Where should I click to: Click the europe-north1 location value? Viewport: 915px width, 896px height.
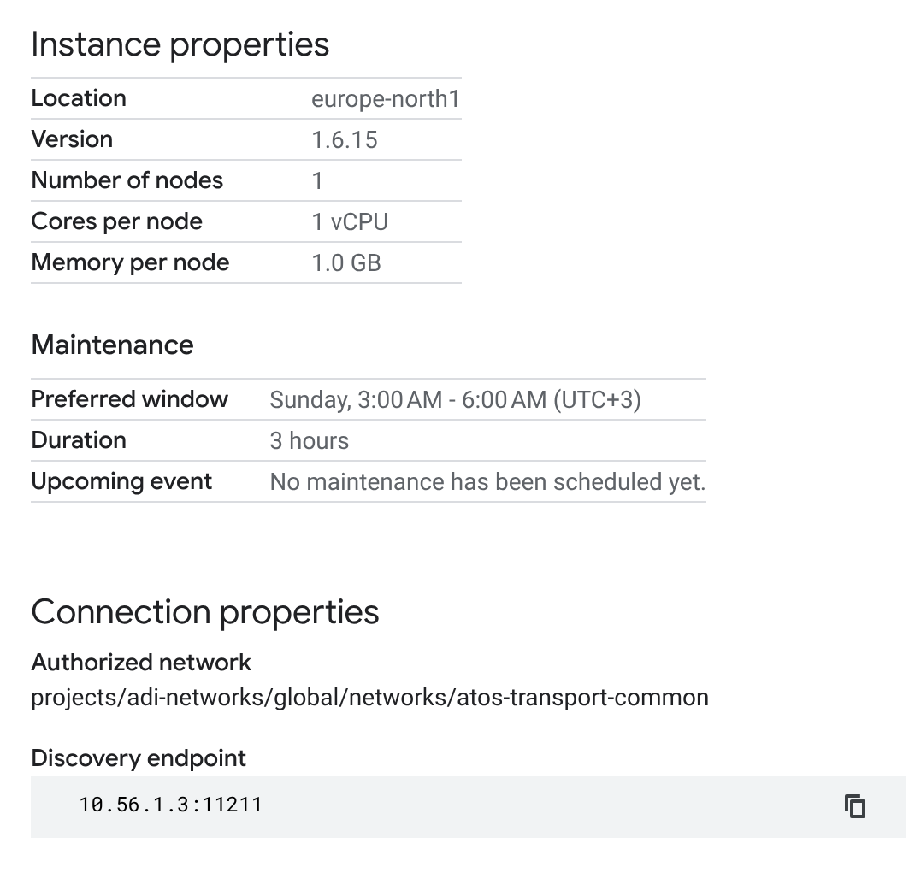pos(386,98)
